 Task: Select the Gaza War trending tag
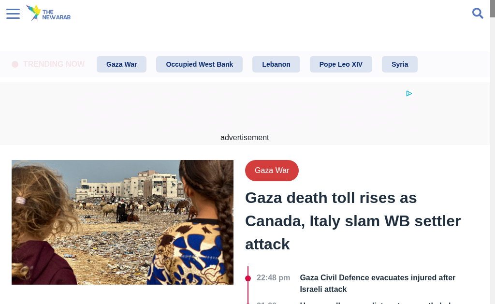tap(121, 64)
